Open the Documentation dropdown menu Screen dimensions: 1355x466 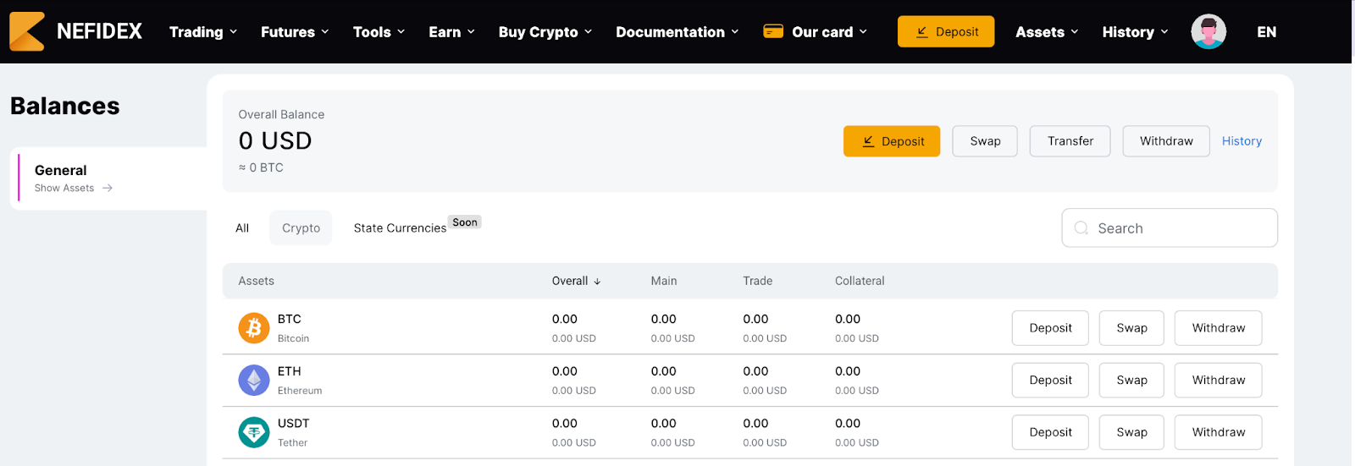[x=677, y=32]
